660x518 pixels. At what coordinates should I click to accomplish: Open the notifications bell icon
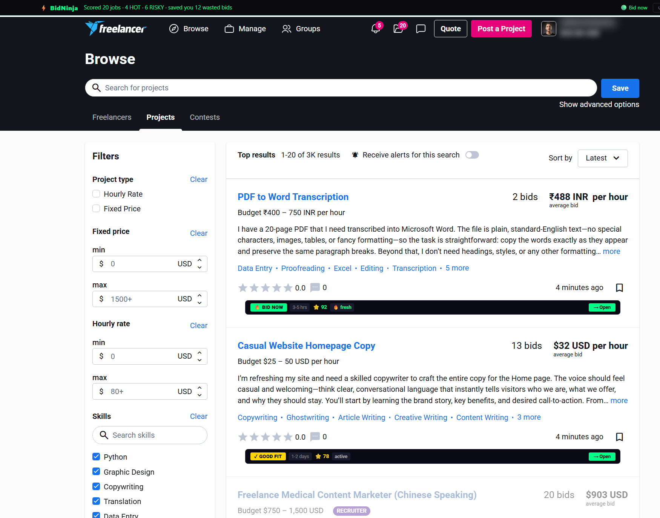pyautogui.click(x=376, y=29)
